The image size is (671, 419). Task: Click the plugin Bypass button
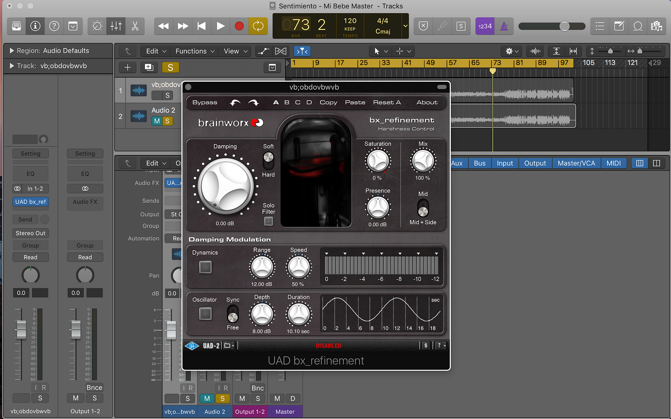click(205, 102)
